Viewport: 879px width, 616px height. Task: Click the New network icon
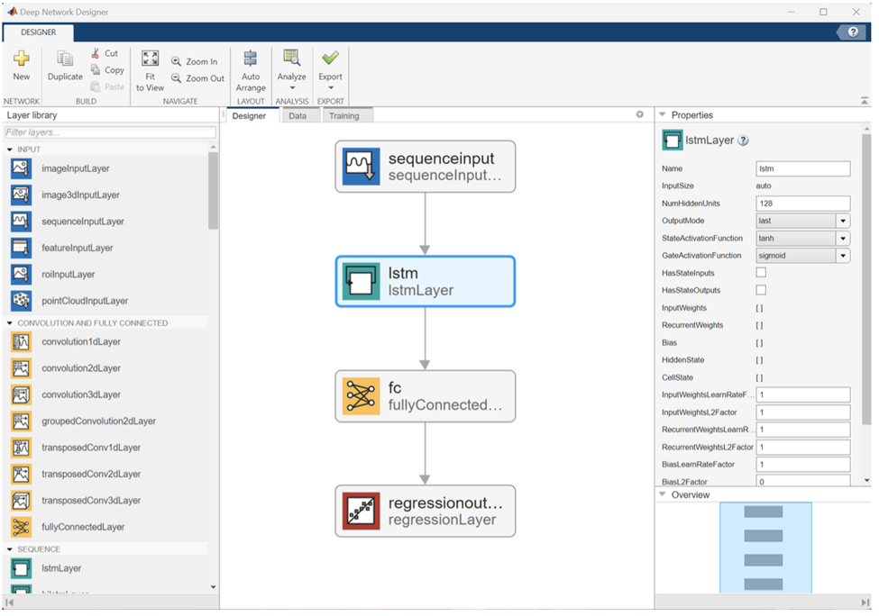tap(21, 59)
